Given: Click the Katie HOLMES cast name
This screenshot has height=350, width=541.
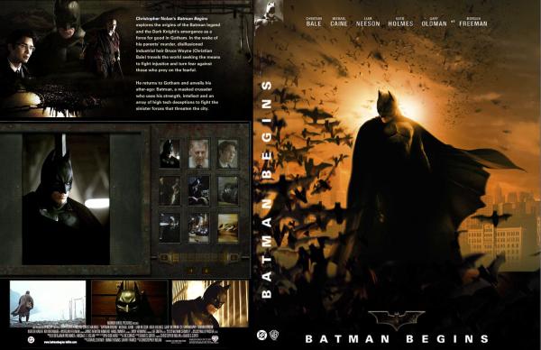Looking at the screenshot, I should click(x=400, y=22).
